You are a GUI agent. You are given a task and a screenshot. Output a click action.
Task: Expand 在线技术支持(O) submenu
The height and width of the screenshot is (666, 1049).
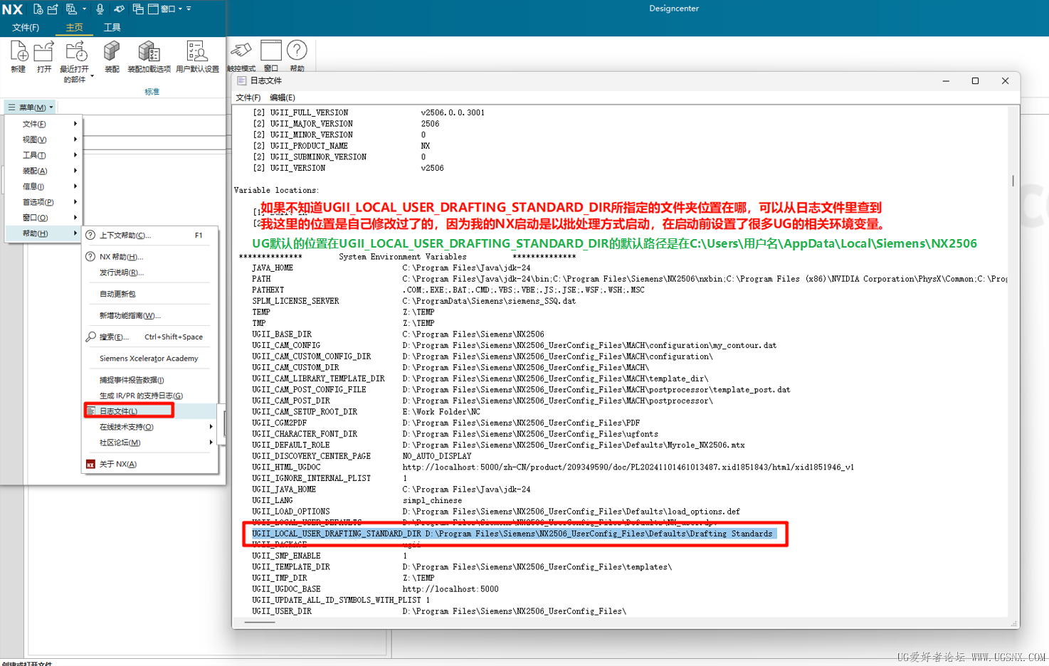tap(149, 427)
